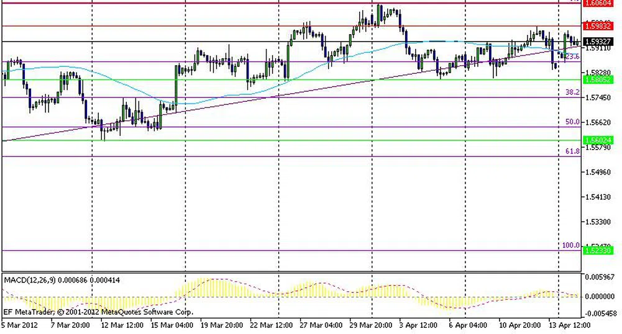
Task: Click the 1.60604 top price level tag
Action: (600, 3)
